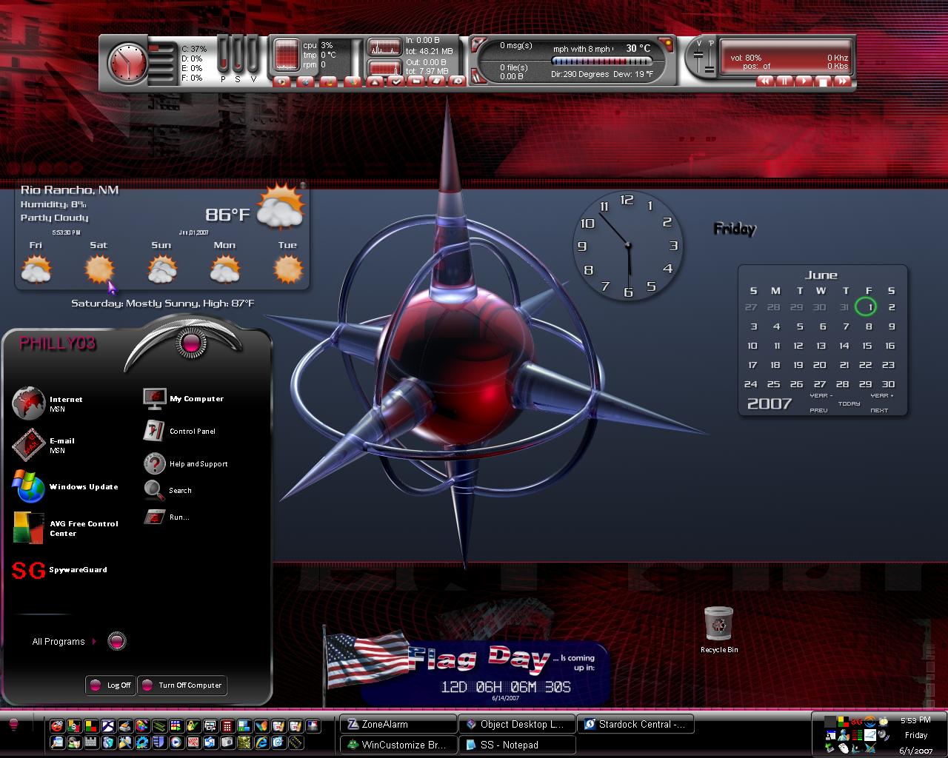This screenshot has height=758, width=948.
Task: Go to previous month in calendar
Action: click(x=818, y=410)
